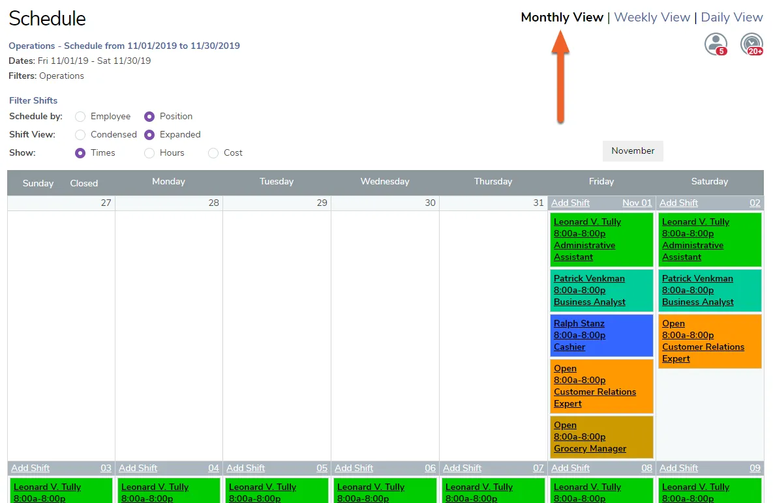Open Saturday 02 open Customer Relations Expert shift
This screenshot has width=773, height=503.
710,341
